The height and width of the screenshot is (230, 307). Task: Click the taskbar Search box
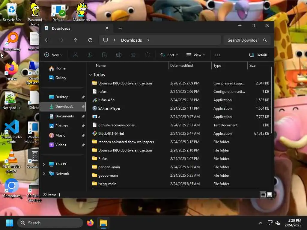[50, 223]
